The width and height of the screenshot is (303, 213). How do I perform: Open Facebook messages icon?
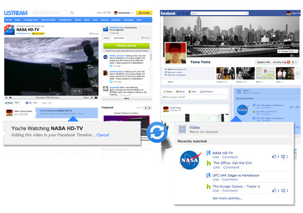[183, 13]
